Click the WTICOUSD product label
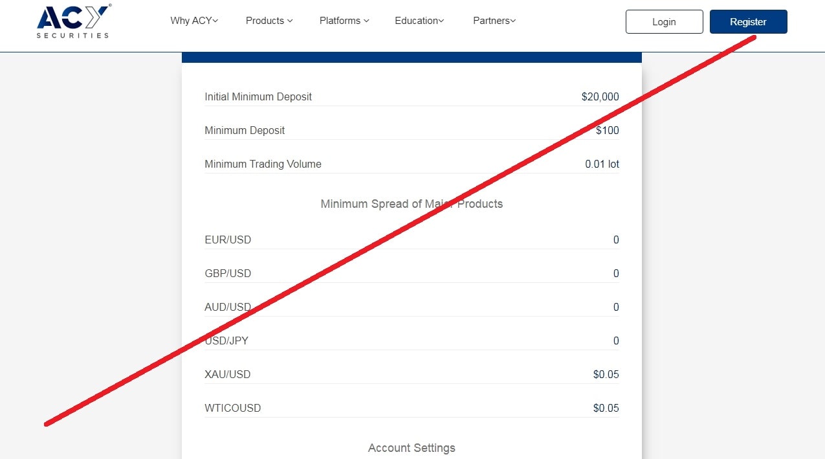825x459 pixels. coord(233,409)
